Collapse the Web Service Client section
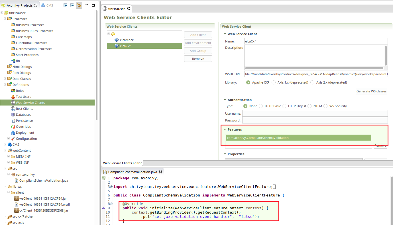393x225 pixels. [225, 34]
